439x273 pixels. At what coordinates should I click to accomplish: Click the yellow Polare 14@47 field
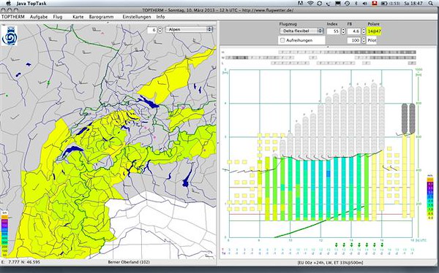click(375, 31)
